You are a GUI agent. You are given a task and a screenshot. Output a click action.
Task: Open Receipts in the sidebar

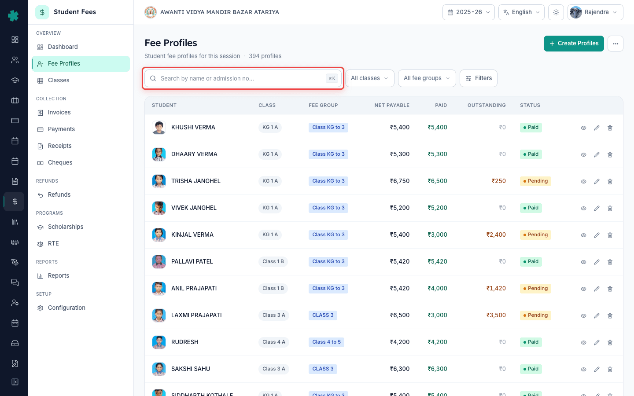tap(81, 146)
